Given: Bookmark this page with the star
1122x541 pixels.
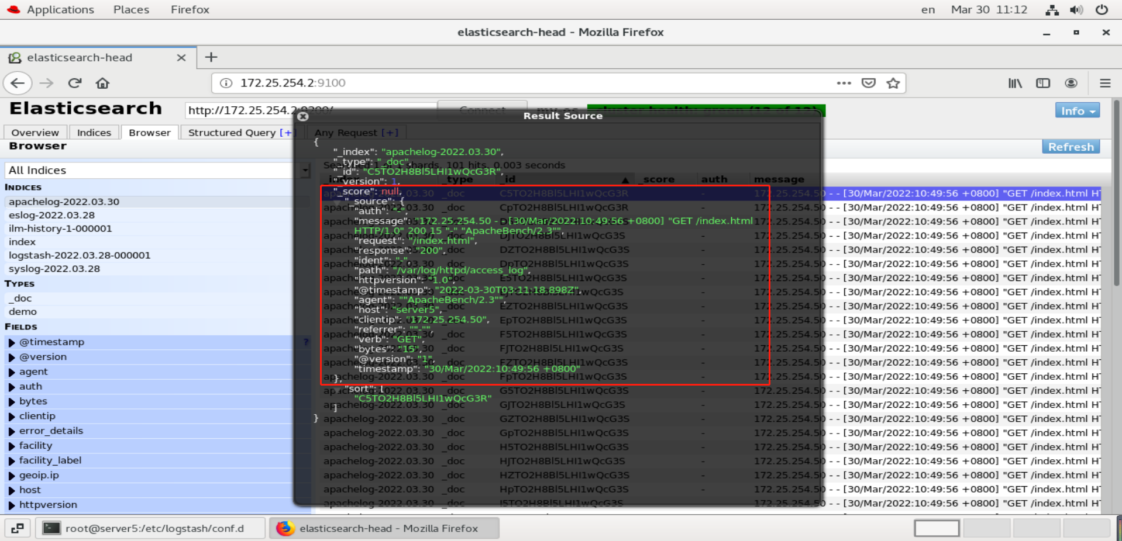Looking at the screenshot, I should (x=893, y=83).
